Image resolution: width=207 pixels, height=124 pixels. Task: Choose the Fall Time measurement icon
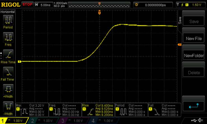coord(8,72)
